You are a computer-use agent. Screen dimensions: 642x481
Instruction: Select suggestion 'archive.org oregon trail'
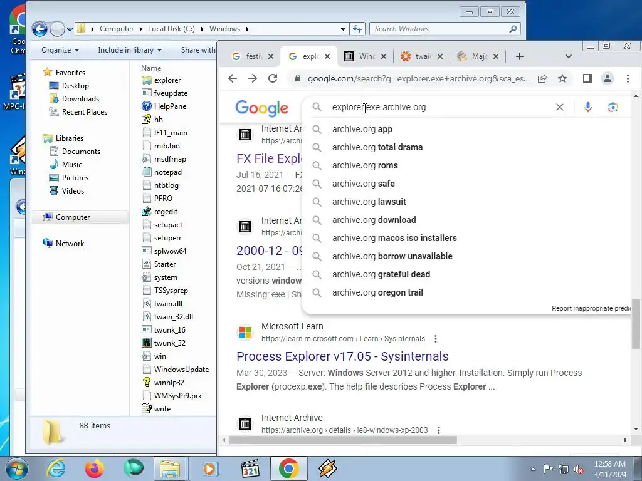point(377,293)
